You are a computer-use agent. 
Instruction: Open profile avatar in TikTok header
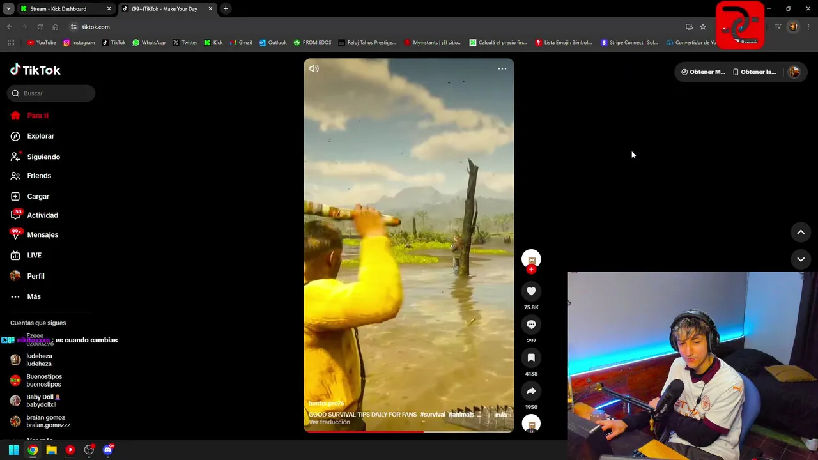point(794,72)
